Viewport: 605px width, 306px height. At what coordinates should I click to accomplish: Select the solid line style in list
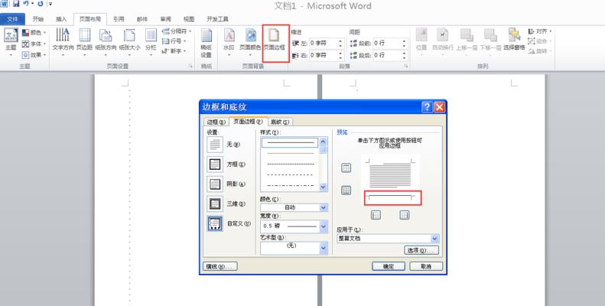(x=290, y=143)
